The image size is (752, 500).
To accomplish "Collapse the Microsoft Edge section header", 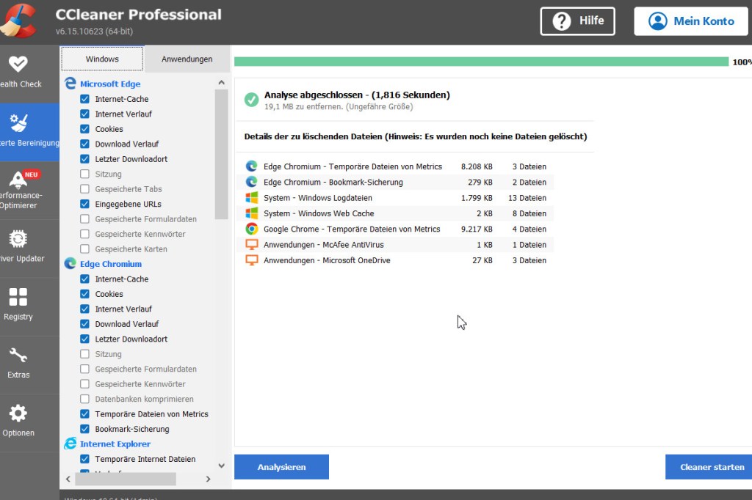I will click(x=110, y=84).
